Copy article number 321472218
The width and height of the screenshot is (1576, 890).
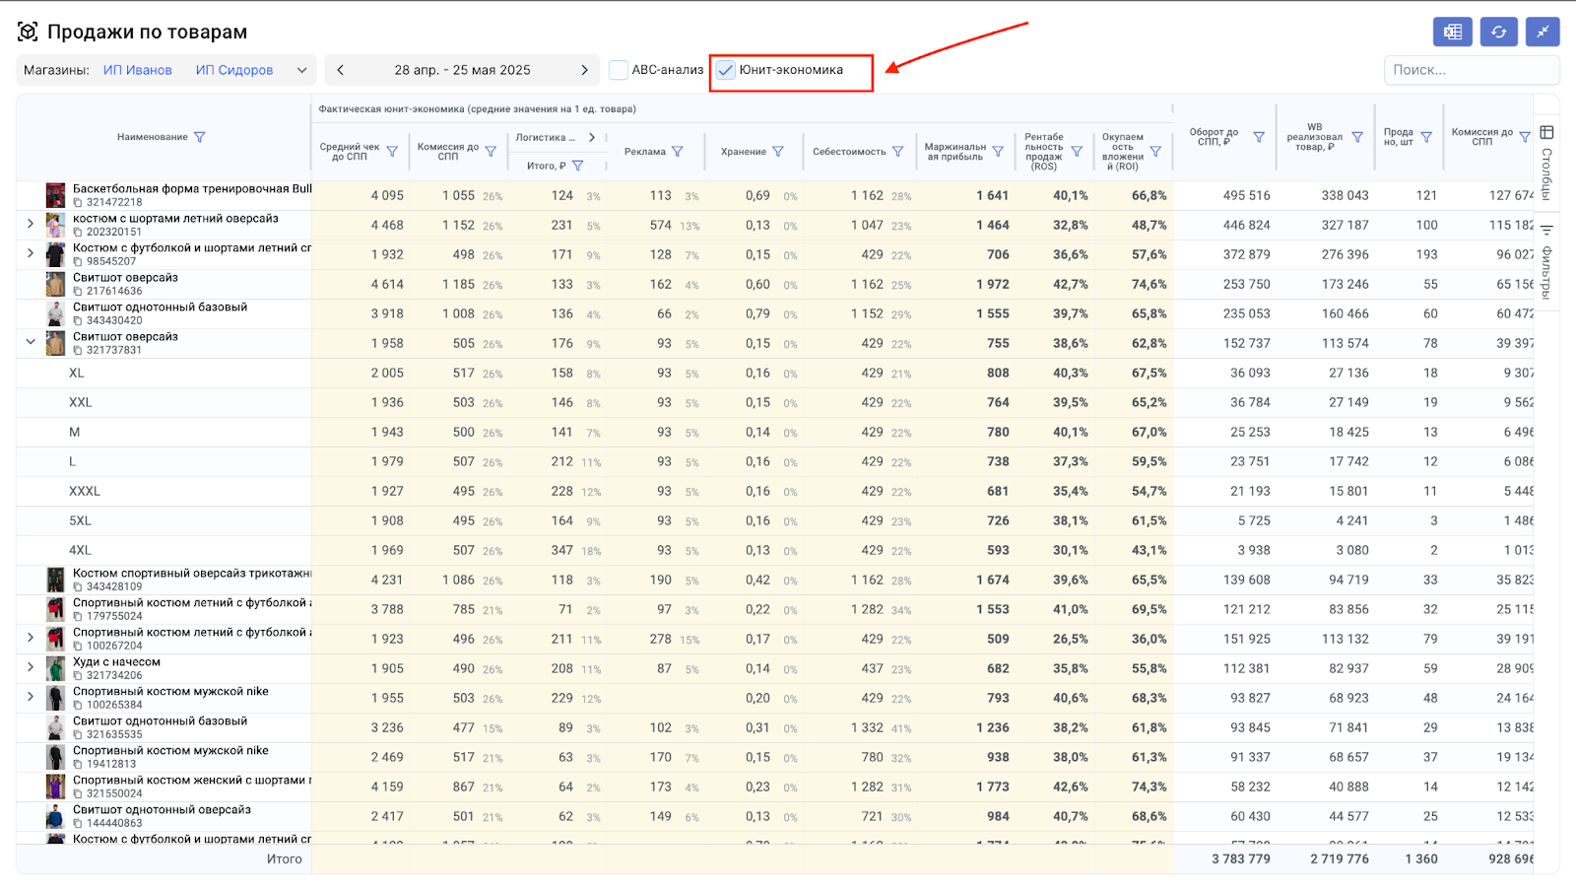tap(78, 203)
